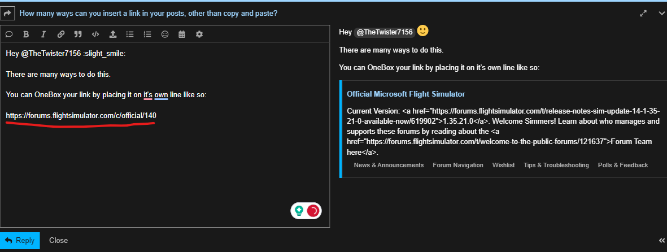667x252 pixels.
Task: Insert a date with the calendar icon
Action: click(x=182, y=34)
